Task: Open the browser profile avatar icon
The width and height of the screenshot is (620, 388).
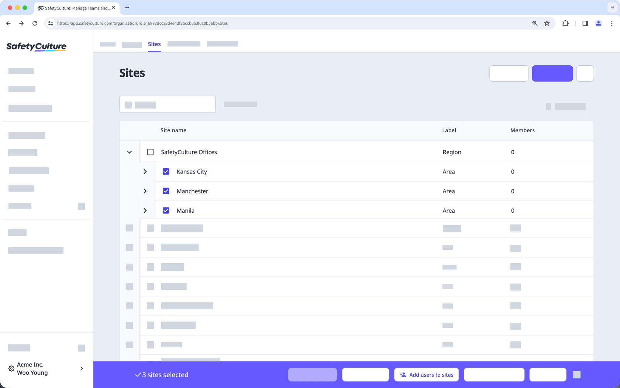Action: click(598, 23)
